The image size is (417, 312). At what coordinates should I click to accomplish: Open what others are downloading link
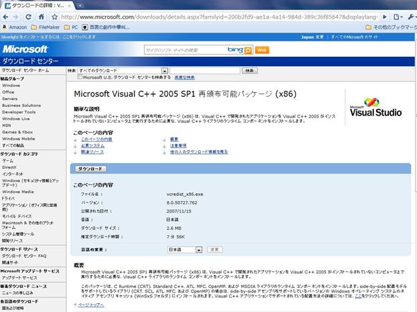tap(199, 152)
